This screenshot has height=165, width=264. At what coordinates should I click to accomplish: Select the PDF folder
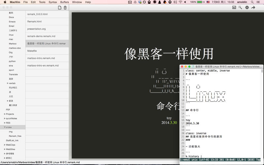(x=8, y=110)
